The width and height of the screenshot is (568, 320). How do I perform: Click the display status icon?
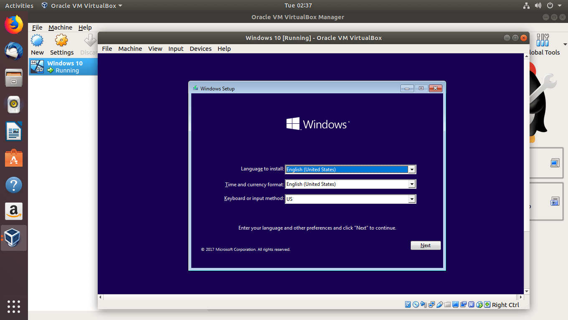pos(455,305)
